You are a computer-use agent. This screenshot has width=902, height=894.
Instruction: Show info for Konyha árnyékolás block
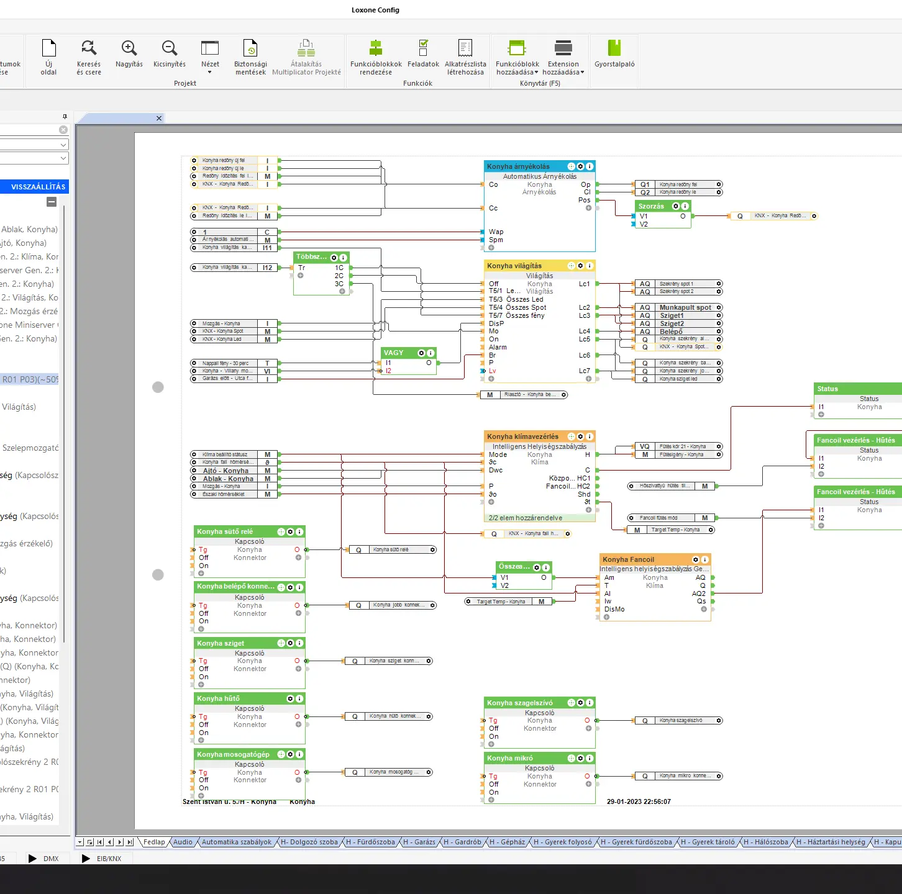click(x=590, y=166)
